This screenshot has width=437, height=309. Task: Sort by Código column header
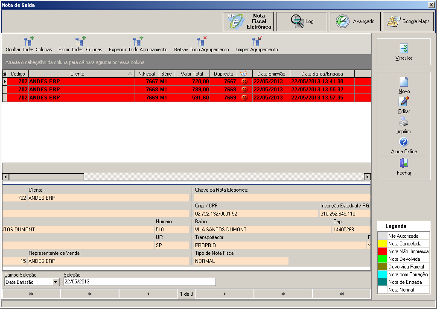coord(18,74)
